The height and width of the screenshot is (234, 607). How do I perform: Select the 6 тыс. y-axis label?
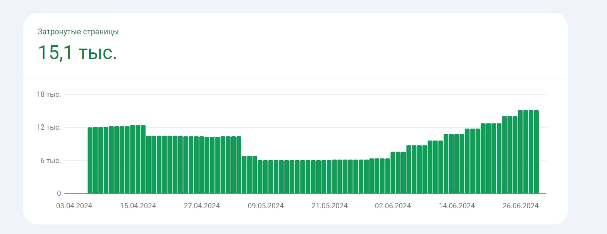tap(51, 161)
